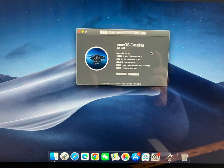Click the macOS Catalina title text
This screenshot has height=168, width=224.
130,45
